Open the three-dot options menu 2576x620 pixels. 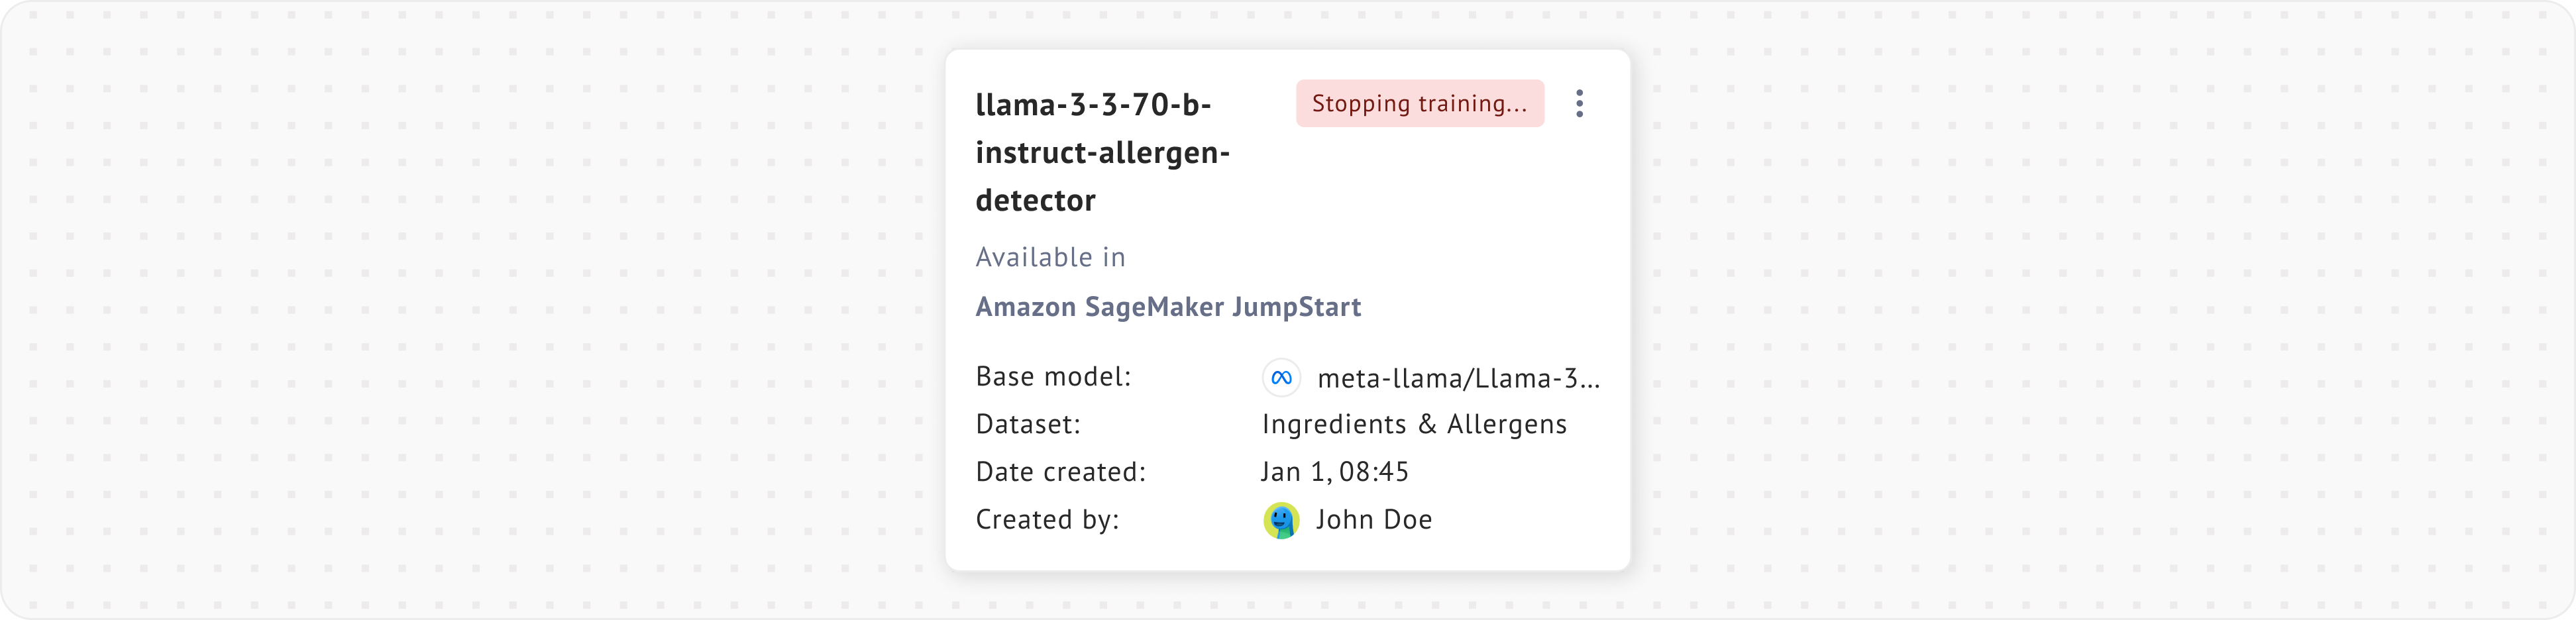click(x=1579, y=103)
